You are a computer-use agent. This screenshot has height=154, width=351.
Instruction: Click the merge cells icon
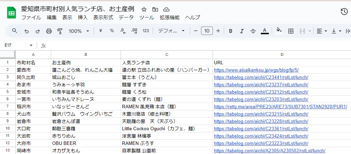click(302, 31)
